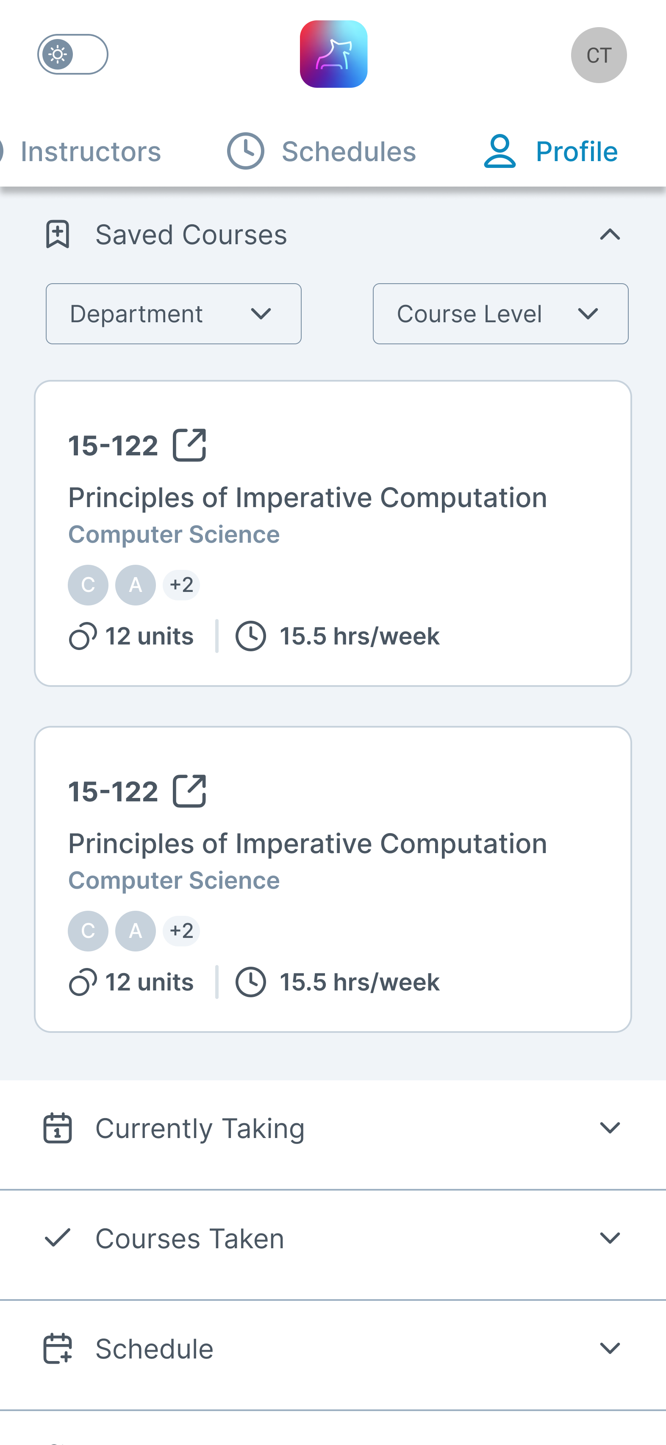This screenshot has height=1445, width=666.
Task: Click the Saved Courses bookmark icon
Action: tap(58, 234)
